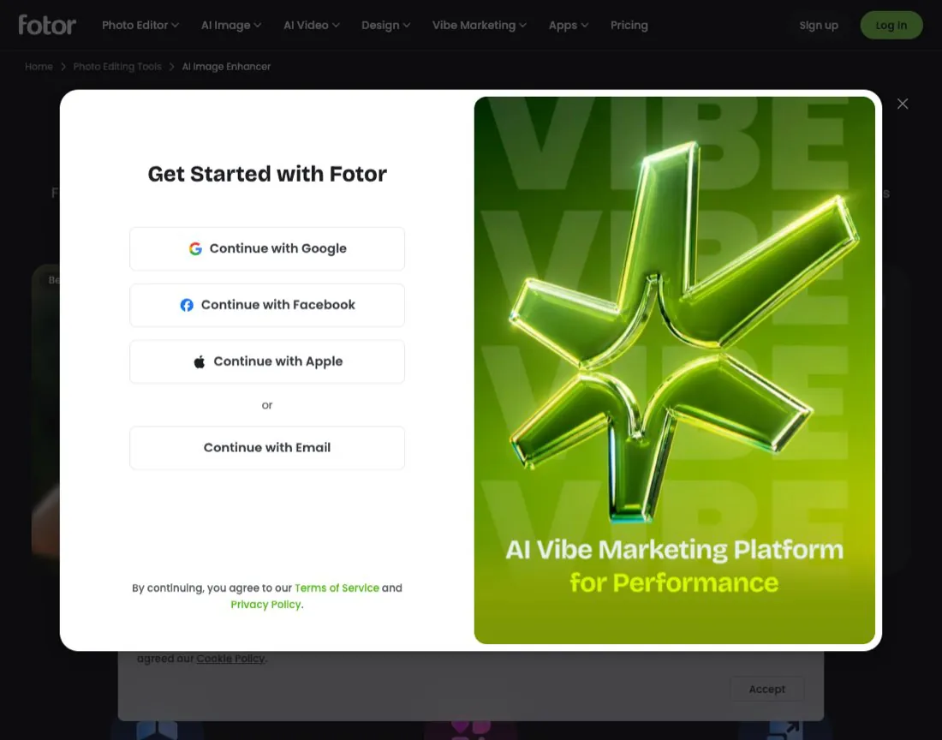Open the Vibe Marketing dropdown
The height and width of the screenshot is (740, 942).
pyautogui.click(x=479, y=25)
